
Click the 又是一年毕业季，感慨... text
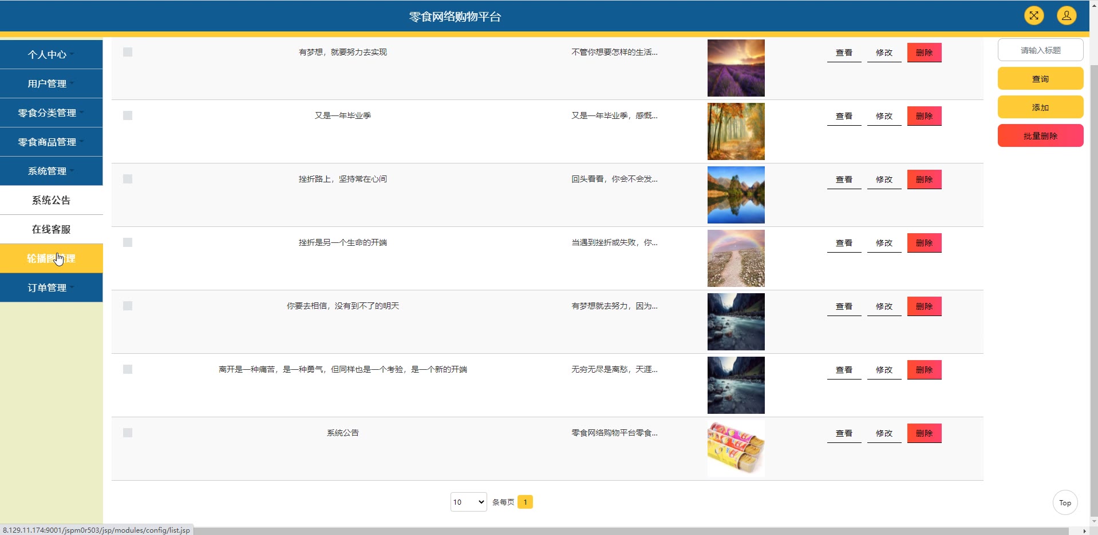pos(614,115)
